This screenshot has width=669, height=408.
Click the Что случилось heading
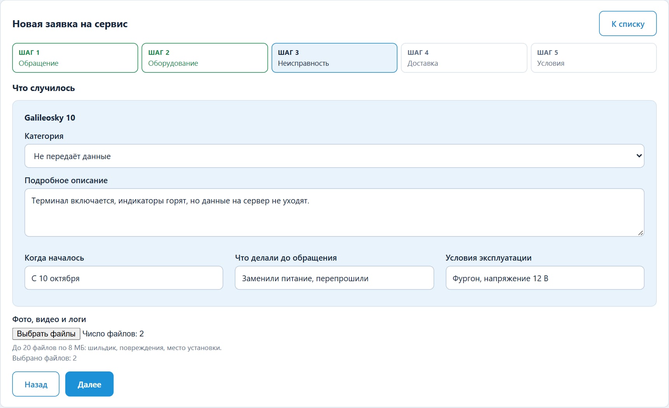pyautogui.click(x=44, y=88)
